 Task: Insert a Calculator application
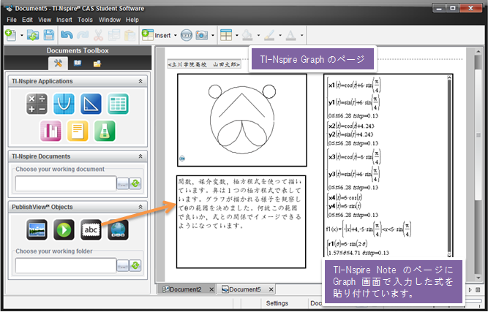point(37,104)
